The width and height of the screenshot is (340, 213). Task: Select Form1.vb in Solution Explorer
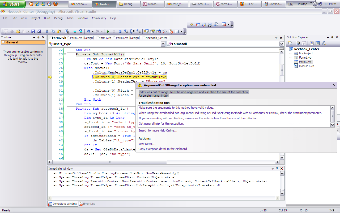point(305,58)
